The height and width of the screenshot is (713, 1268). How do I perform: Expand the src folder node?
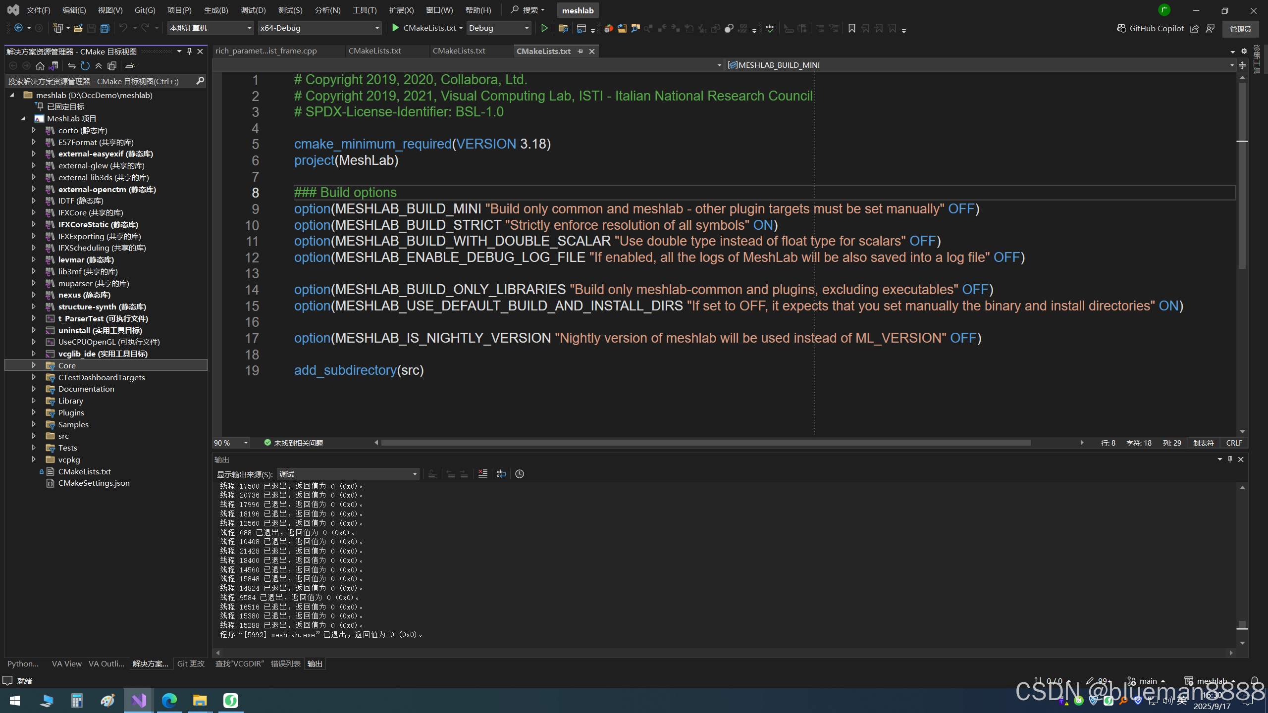coord(34,436)
